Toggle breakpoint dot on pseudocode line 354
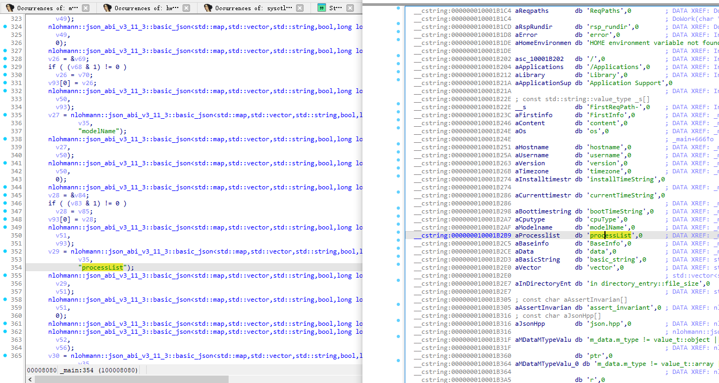The height and width of the screenshot is (383, 719). (5, 267)
